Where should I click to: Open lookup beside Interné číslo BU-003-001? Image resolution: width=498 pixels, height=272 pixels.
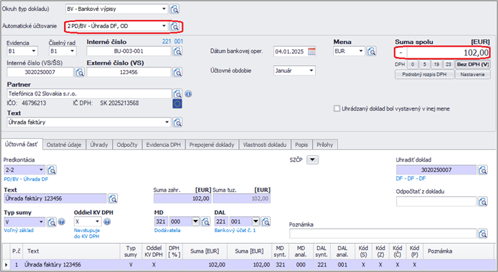(x=177, y=51)
